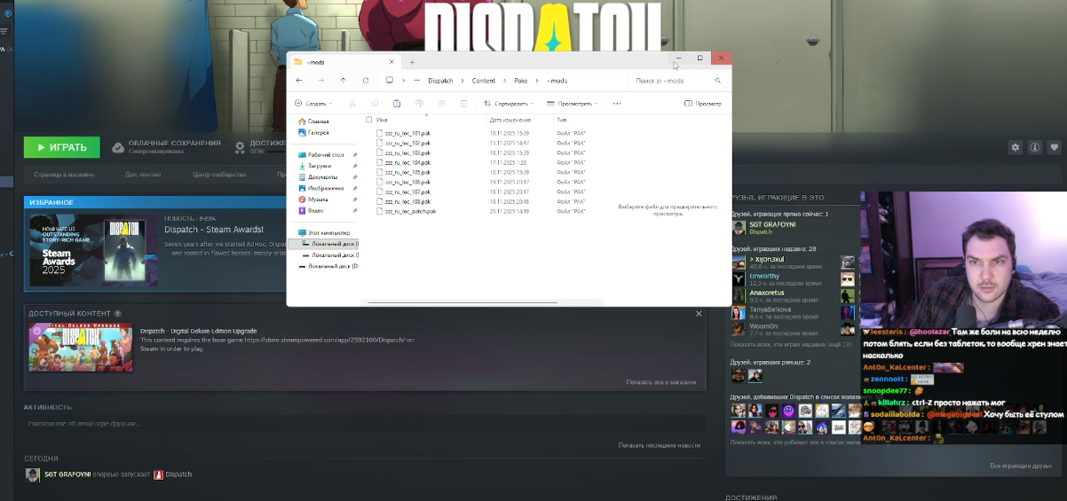Click the achievements gear icon in Steam
Viewport: 1067px width, 501px height.
tap(240, 147)
